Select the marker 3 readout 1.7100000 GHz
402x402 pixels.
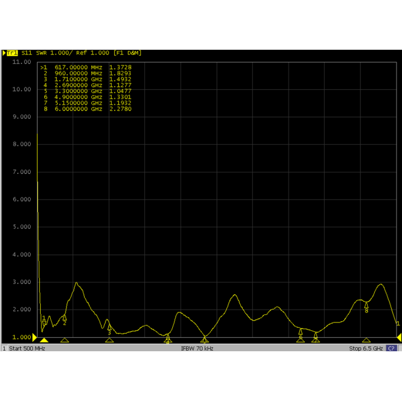[x=78, y=79]
